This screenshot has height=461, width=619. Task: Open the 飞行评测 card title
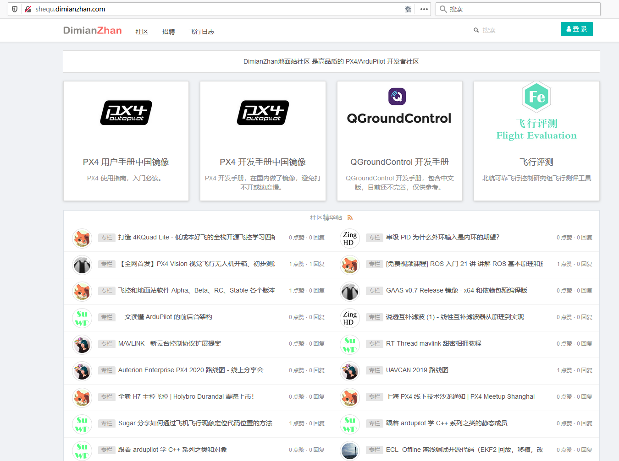(x=536, y=162)
